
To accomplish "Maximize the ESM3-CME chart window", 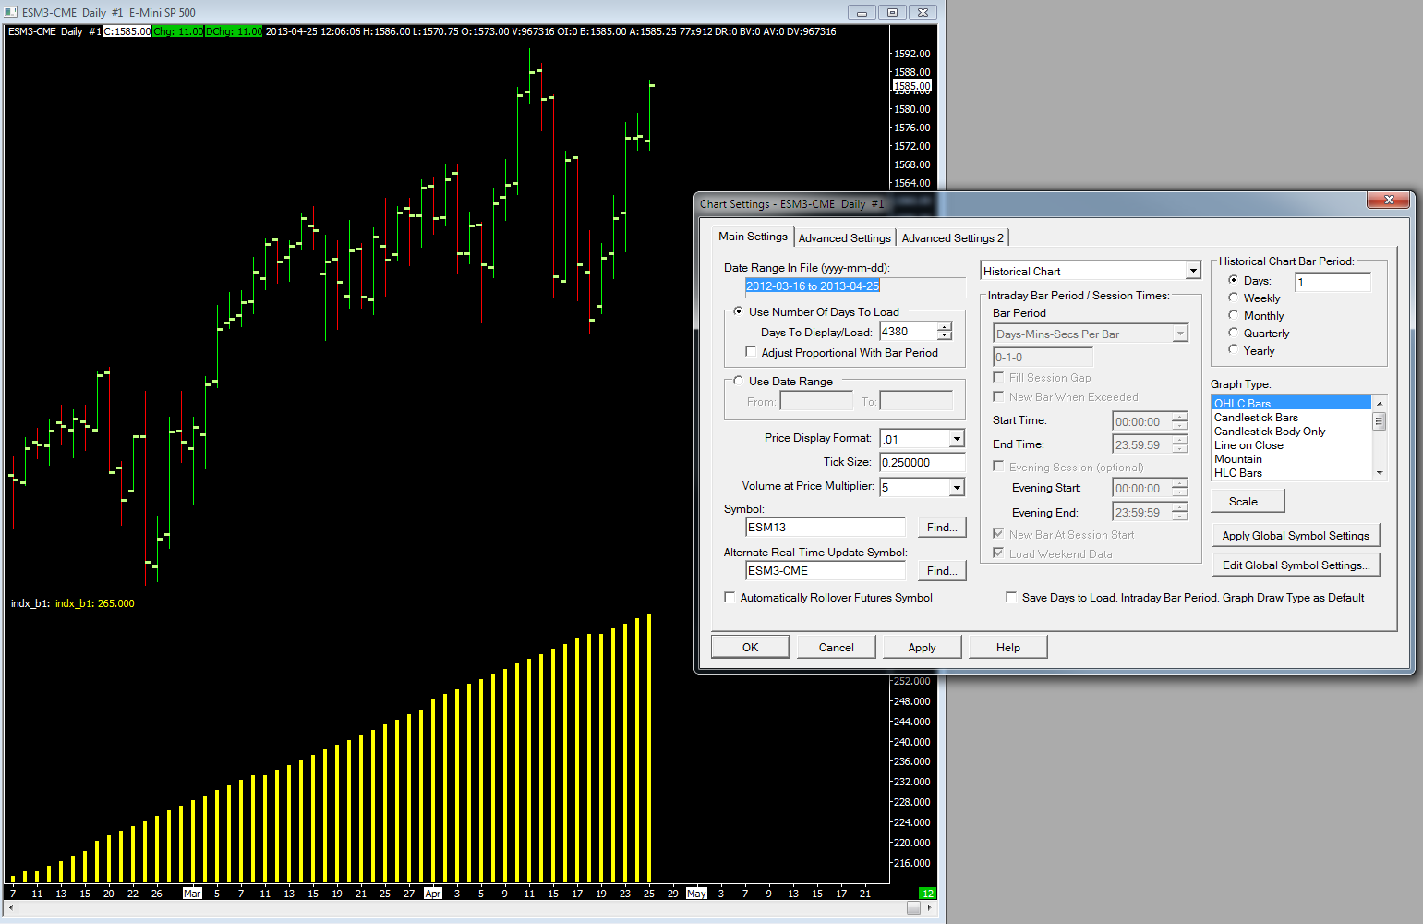I will 892,12.
